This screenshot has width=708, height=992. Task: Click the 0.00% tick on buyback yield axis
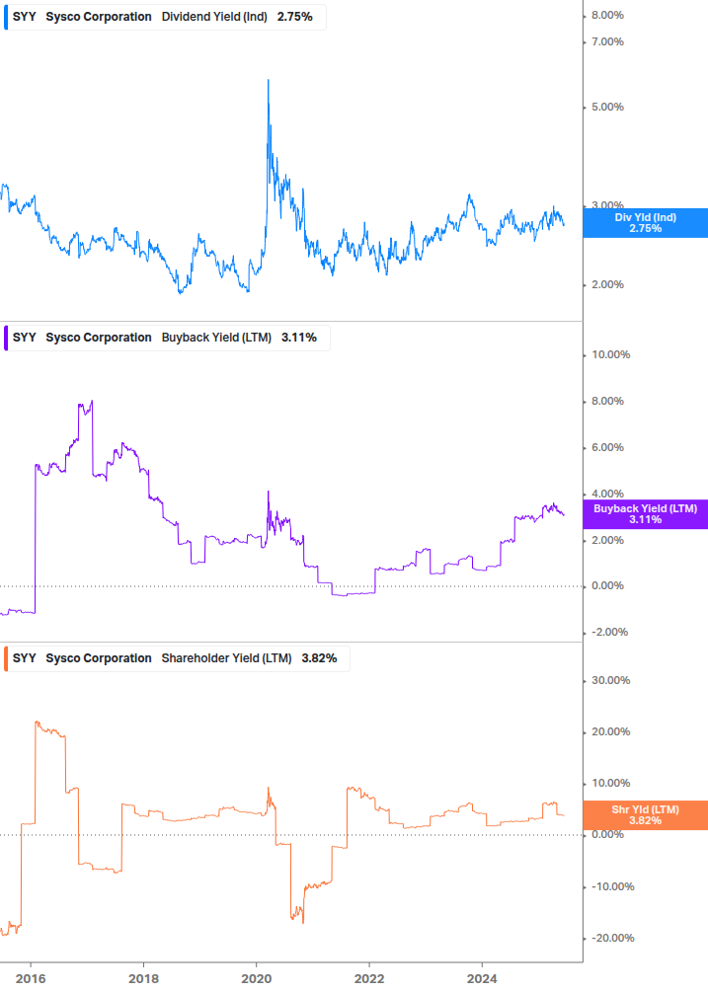click(x=607, y=586)
